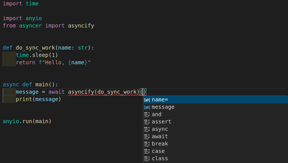The height and width of the screenshot is (163, 288).
Task: Choose 'message' from the suggestion list
Action: click(x=163, y=107)
